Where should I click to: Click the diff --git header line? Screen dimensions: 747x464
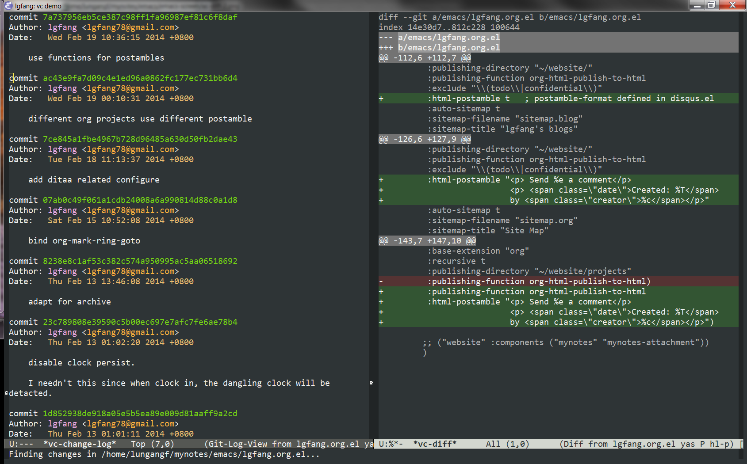pos(509,17)
